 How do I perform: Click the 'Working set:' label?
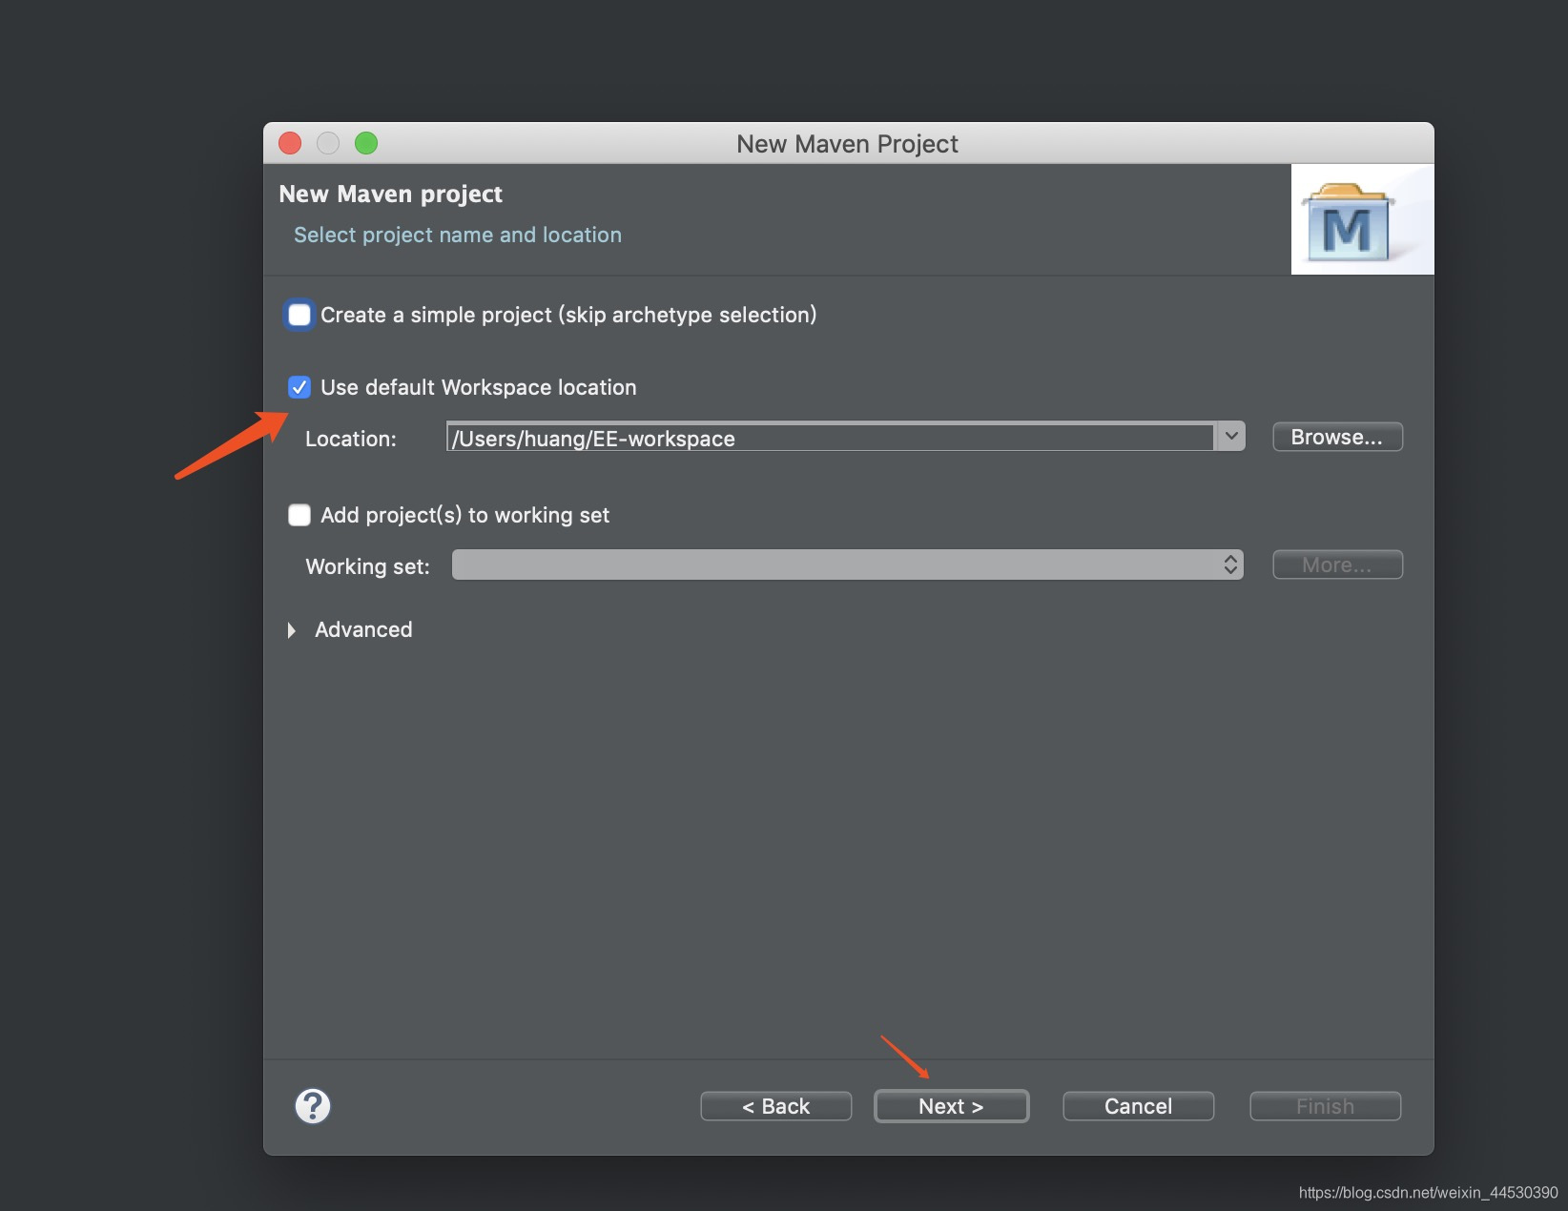(367, 566)
